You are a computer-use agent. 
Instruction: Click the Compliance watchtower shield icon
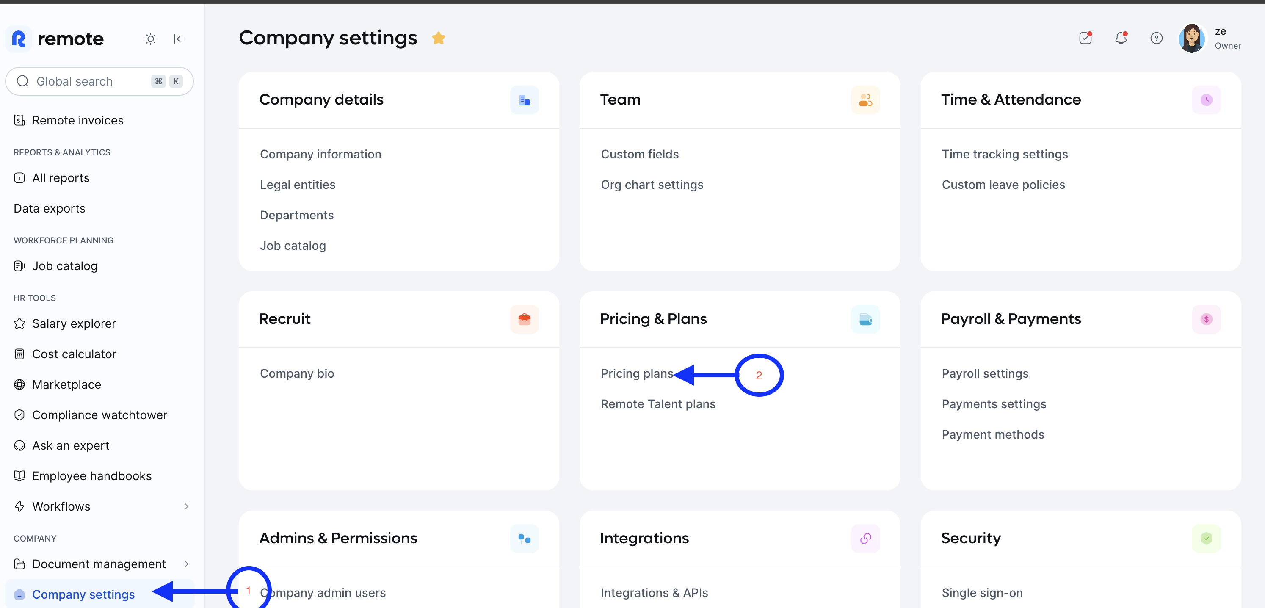pyautogui.click(x=19, y=415)
